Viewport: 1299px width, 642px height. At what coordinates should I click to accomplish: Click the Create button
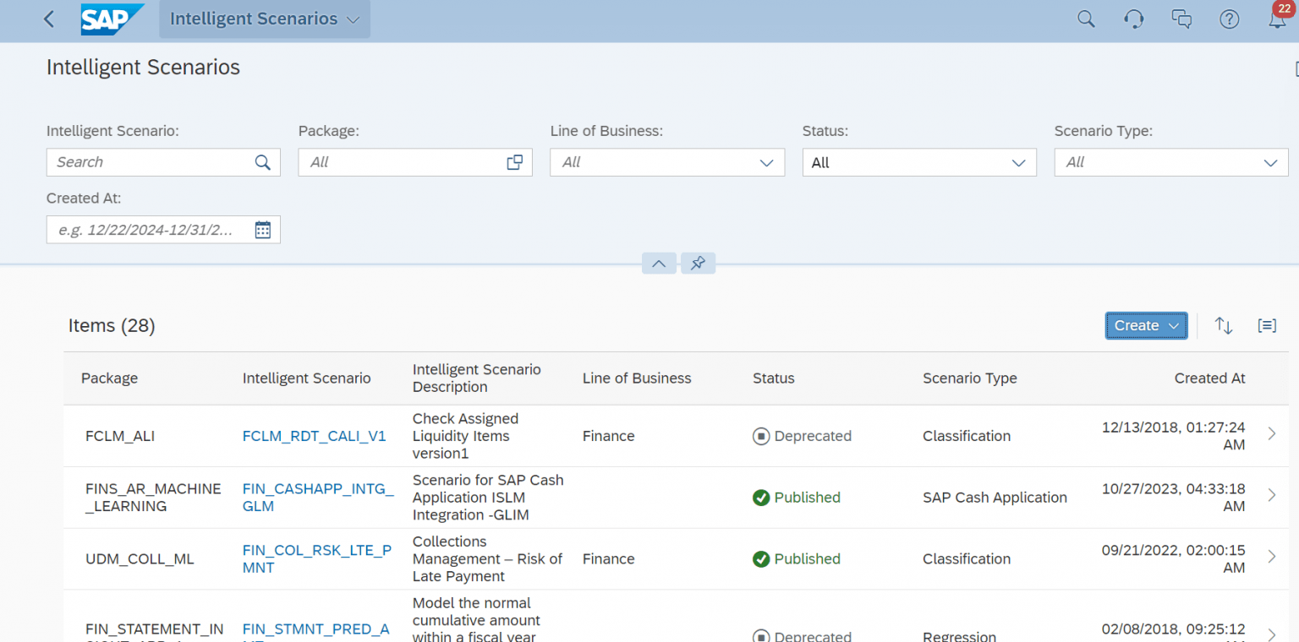coord(1137,325)
